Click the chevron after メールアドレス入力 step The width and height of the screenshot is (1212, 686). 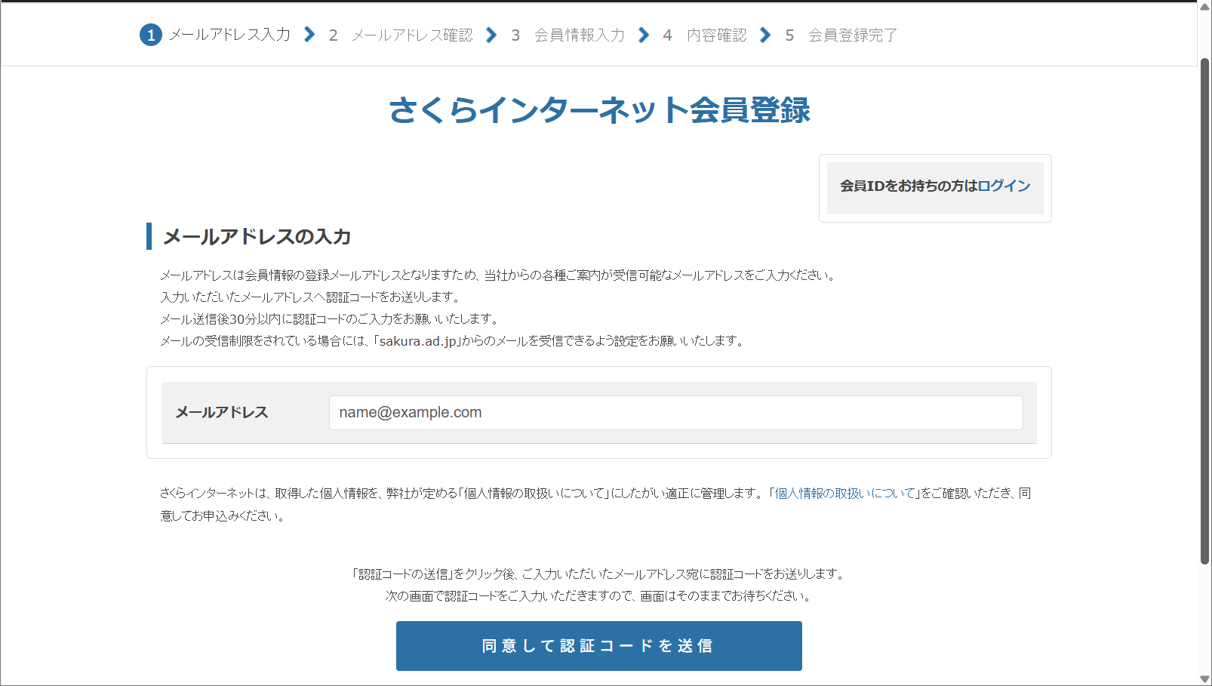pyautogui.click(x=309, y=35)
